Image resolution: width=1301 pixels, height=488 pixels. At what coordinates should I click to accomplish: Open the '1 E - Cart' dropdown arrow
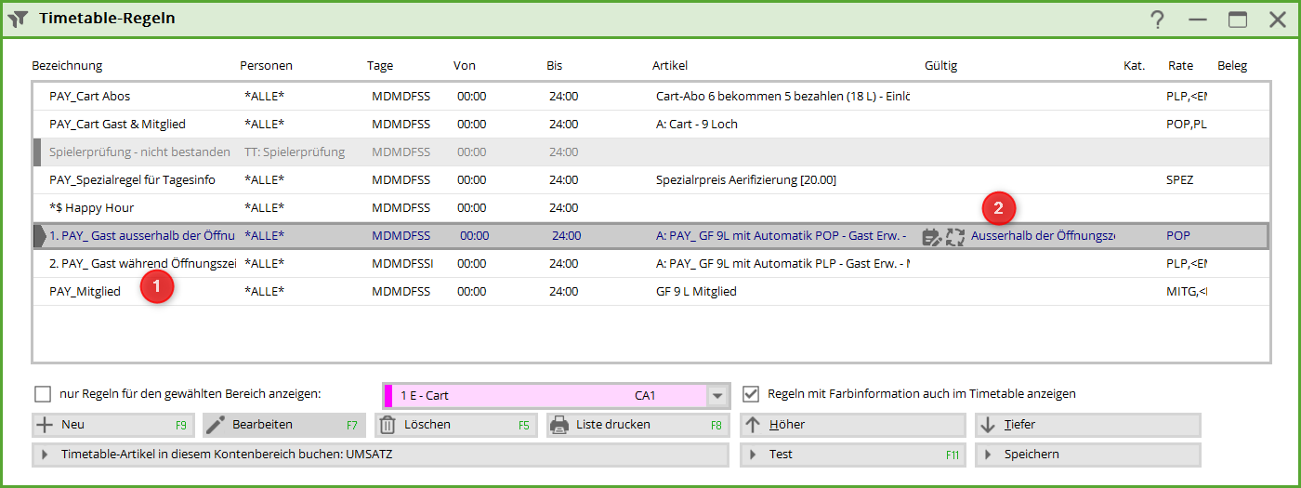pos(717,396)
